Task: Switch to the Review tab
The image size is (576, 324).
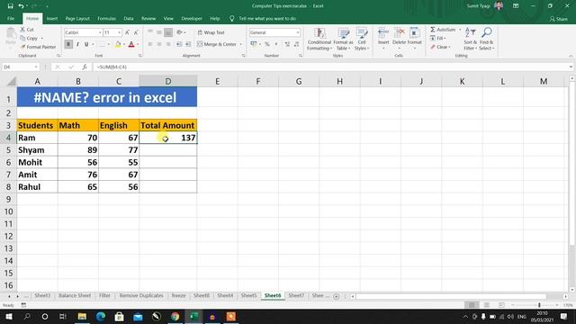Action: (148, 18)
